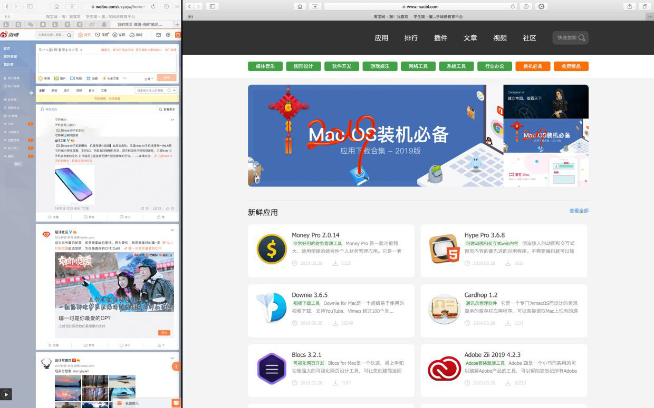Toggle sidebar in right Safari window

pos(213,6)
